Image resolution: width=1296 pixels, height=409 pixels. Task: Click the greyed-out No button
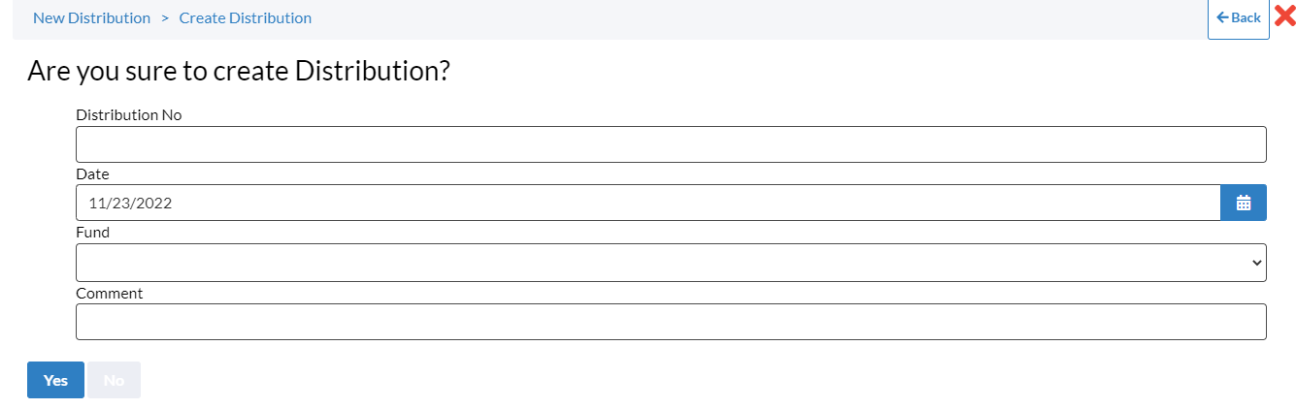[x=114, y=380]
